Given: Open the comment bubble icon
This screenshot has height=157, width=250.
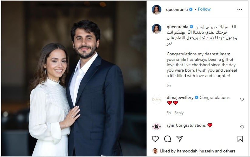Looking at the screenshot, I should pyautogui.click(x=167, y=139).
